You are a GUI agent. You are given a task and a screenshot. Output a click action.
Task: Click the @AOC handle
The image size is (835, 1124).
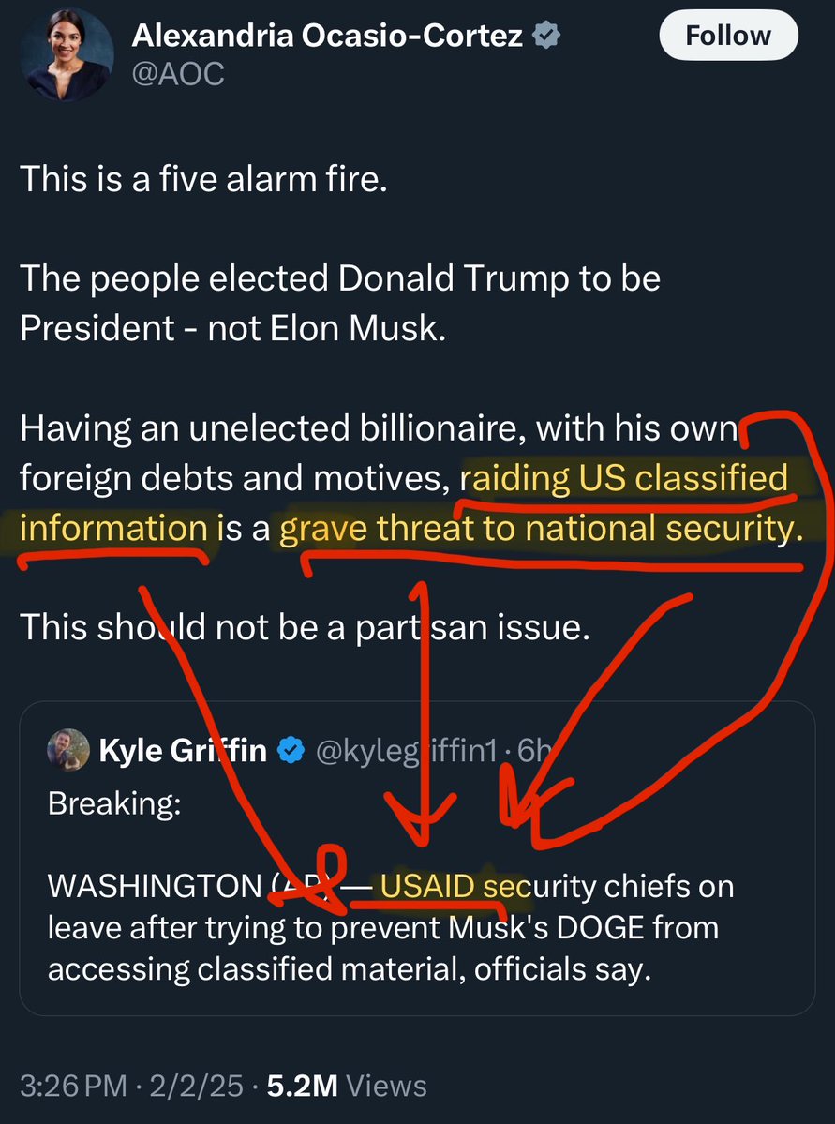[x=178, y=73]
